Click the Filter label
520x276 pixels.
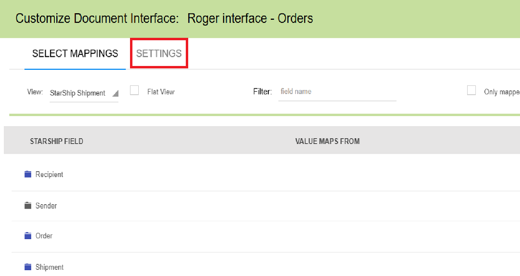262,92
